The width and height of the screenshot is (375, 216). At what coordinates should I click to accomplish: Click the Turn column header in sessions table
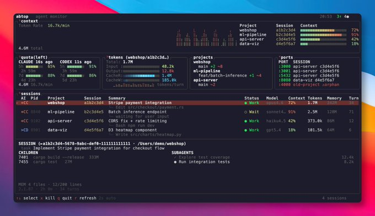click(x=353, y=98)
